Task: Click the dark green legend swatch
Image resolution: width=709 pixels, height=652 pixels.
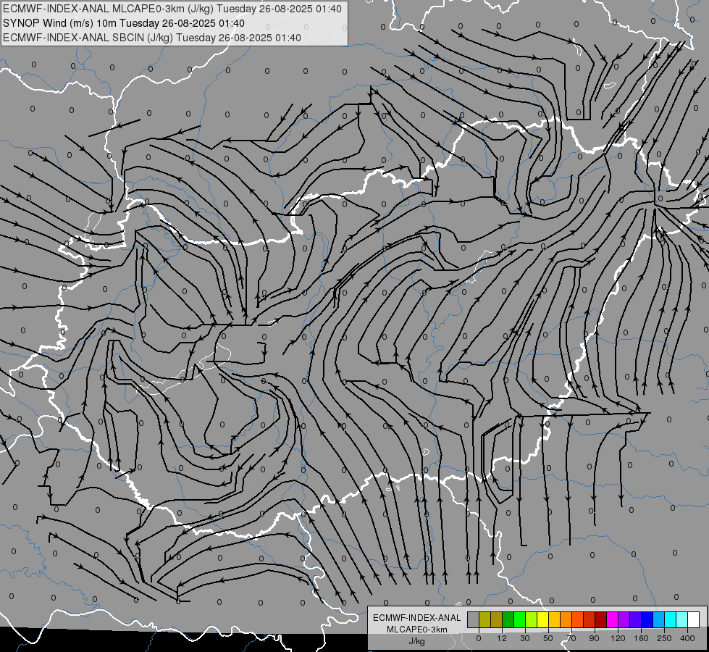Action: click(x=508, y=620)
